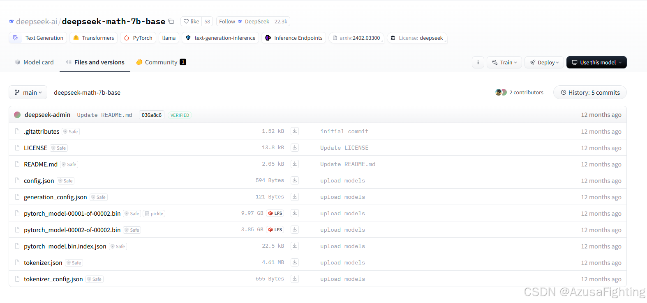Click the PyTorch tag
This screenshot has height=303, width=647.
[x=138, y=38]
